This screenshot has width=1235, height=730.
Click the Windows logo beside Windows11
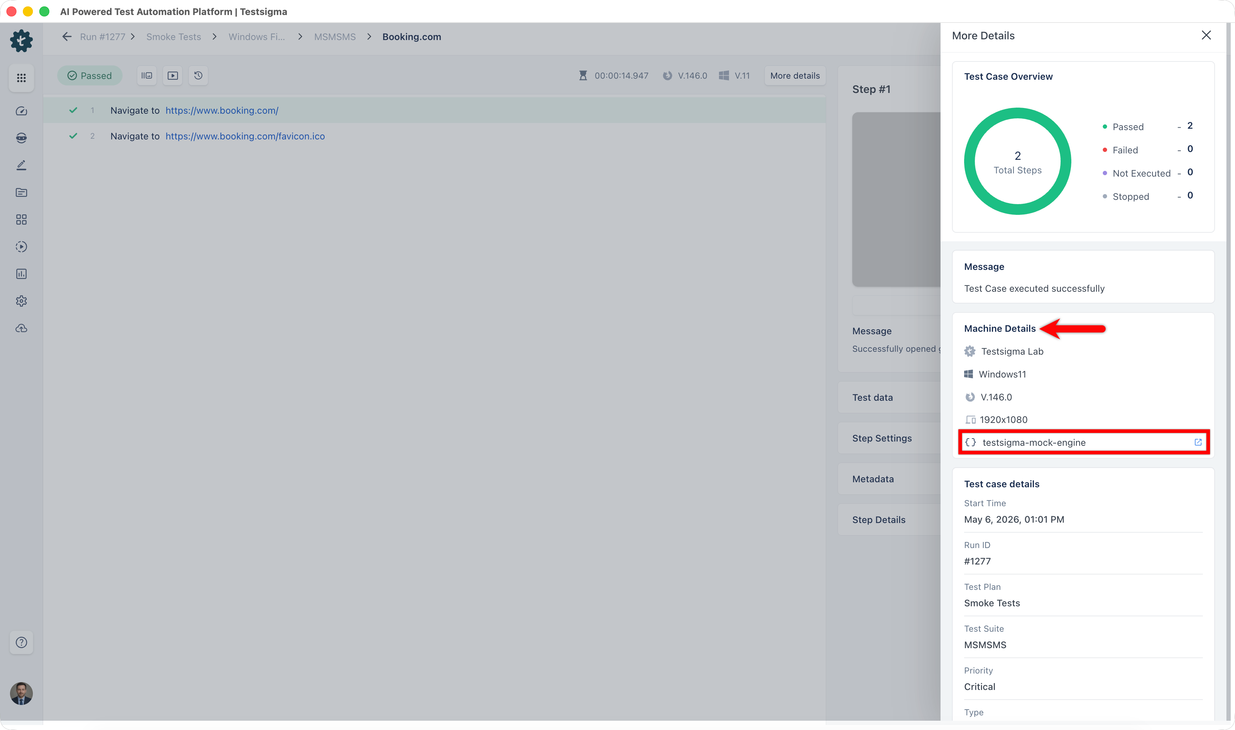coord(968,374)
